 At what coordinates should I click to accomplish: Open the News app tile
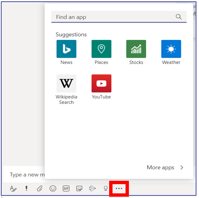tap(66, 49)
